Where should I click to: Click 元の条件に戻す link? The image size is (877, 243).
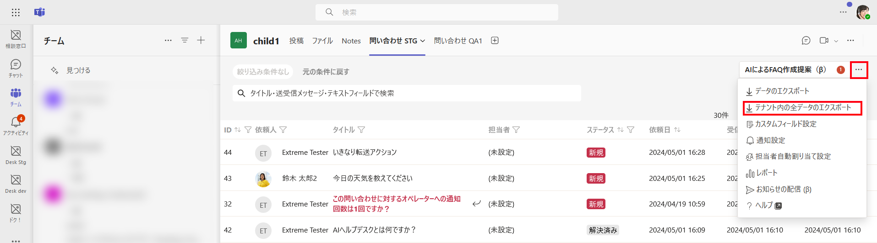(x=326, y=72)
